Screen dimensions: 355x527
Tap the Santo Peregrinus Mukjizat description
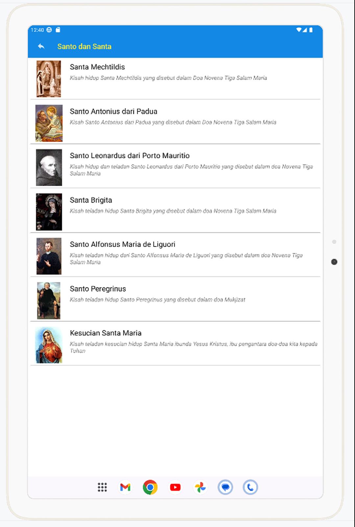pos(157,300)
